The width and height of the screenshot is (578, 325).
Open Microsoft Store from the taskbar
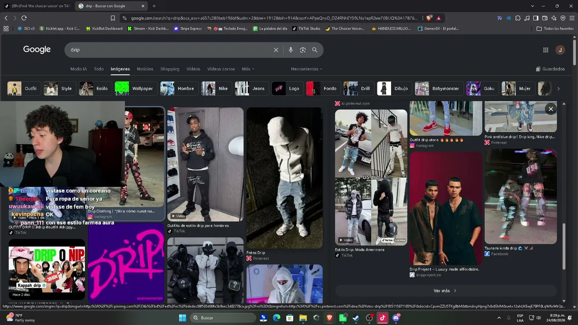[x=289, y=318]
